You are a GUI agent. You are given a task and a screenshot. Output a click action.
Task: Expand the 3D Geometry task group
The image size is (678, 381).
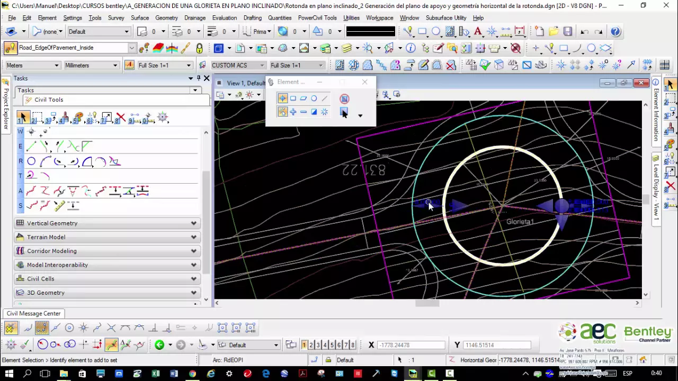107,293
